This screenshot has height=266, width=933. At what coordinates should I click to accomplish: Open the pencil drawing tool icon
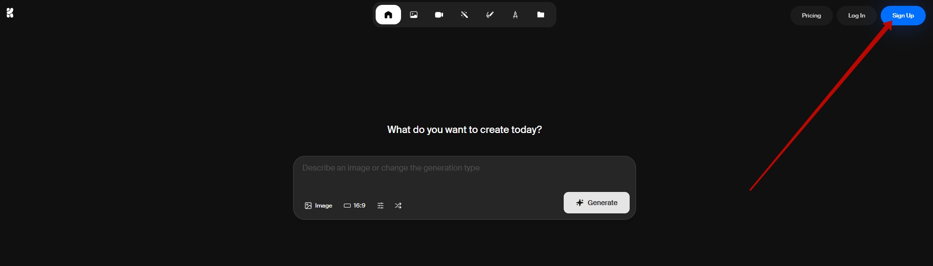490,15
